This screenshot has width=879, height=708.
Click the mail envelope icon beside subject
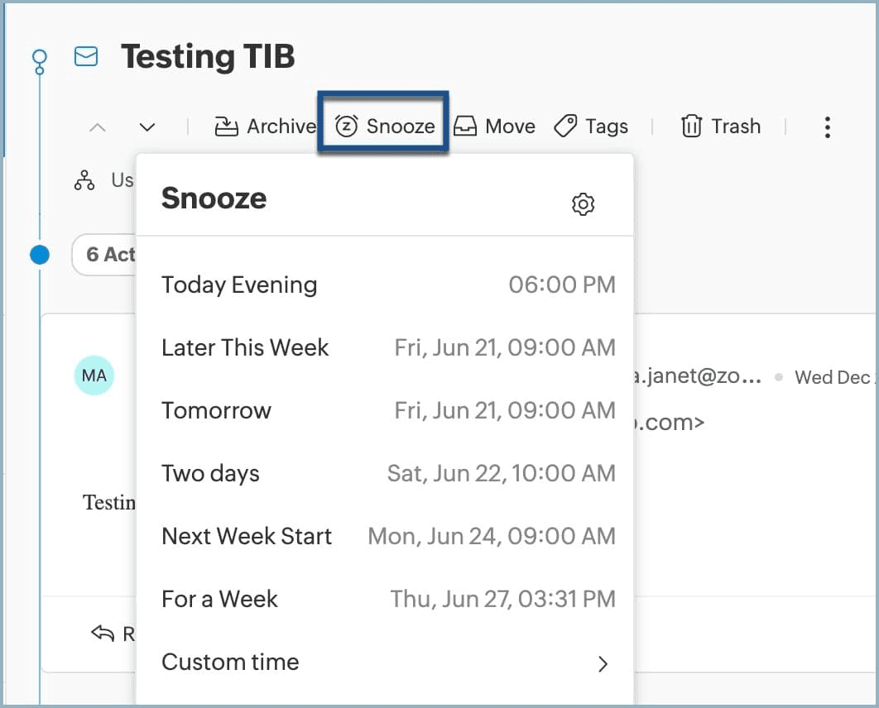coord(86,56)
